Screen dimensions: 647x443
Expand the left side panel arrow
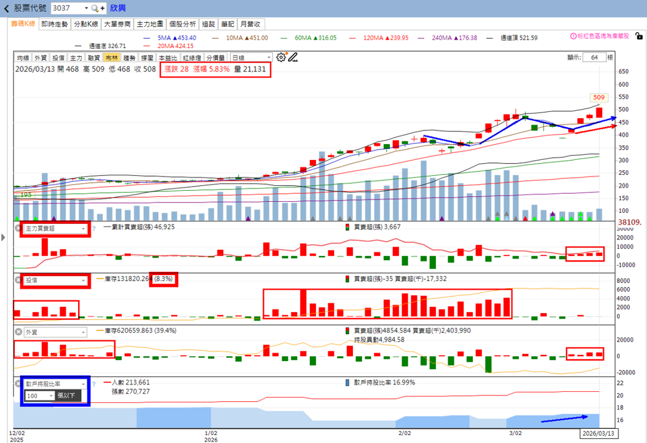3,237
